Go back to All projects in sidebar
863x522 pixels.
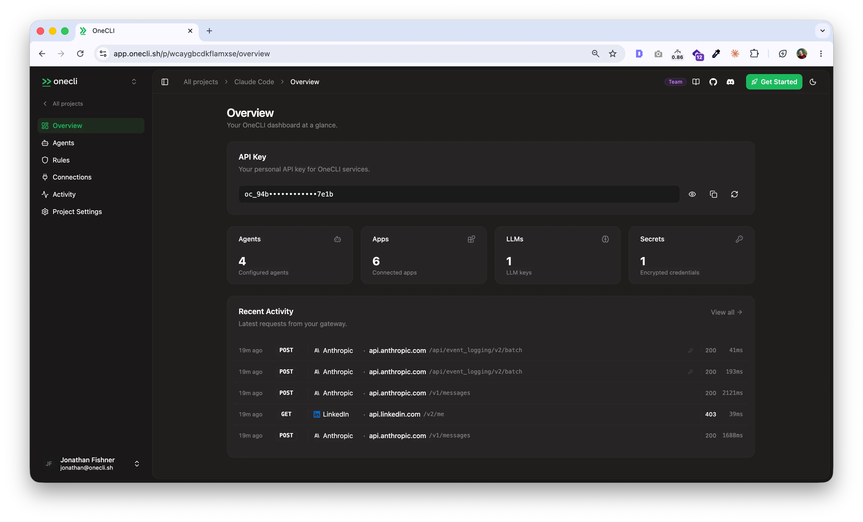tap(63, 104)
